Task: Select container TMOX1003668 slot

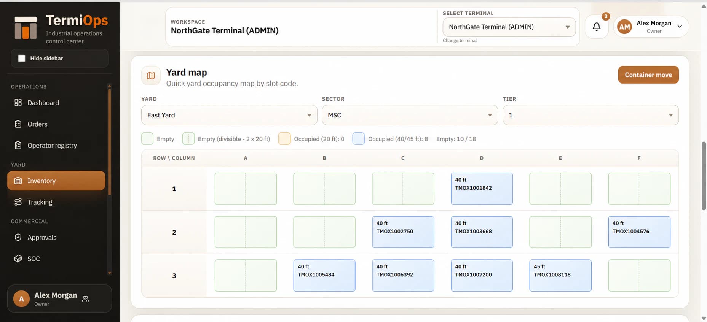Action: tap(482, 232)
